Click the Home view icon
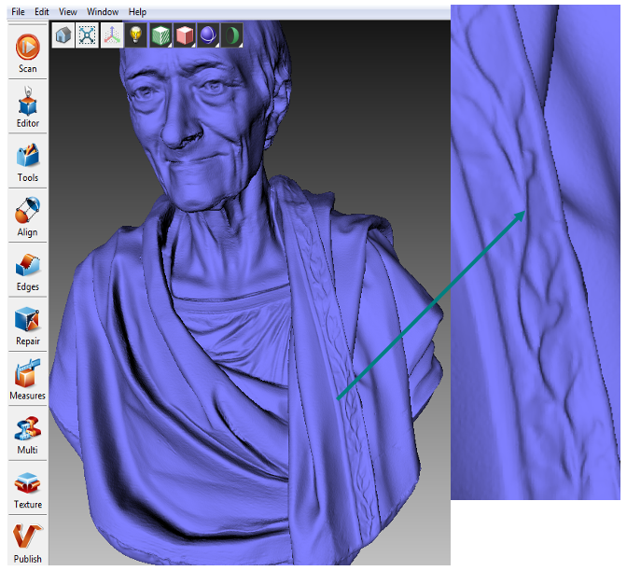This screenshot has height=571, width=627. (63, 35)
